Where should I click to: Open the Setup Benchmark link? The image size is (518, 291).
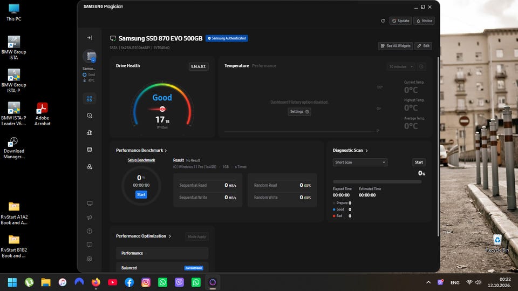(x=141, y=160)
